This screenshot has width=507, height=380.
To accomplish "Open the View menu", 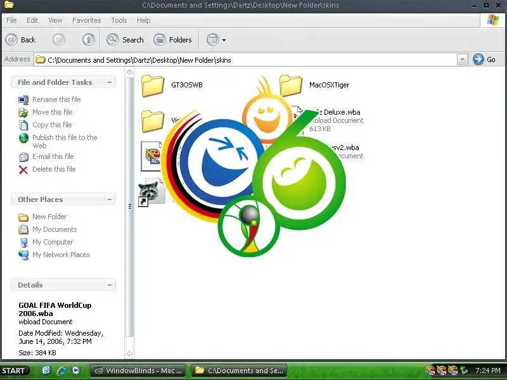I will click(55, 20).
